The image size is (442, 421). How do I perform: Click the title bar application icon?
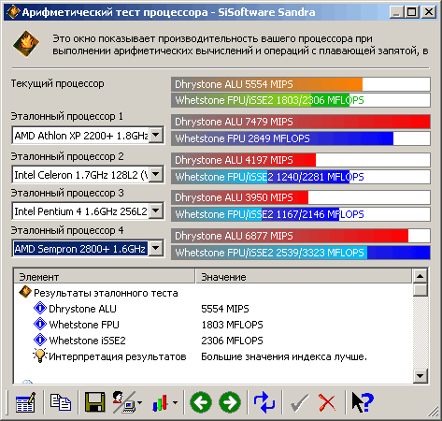point(13,12)
